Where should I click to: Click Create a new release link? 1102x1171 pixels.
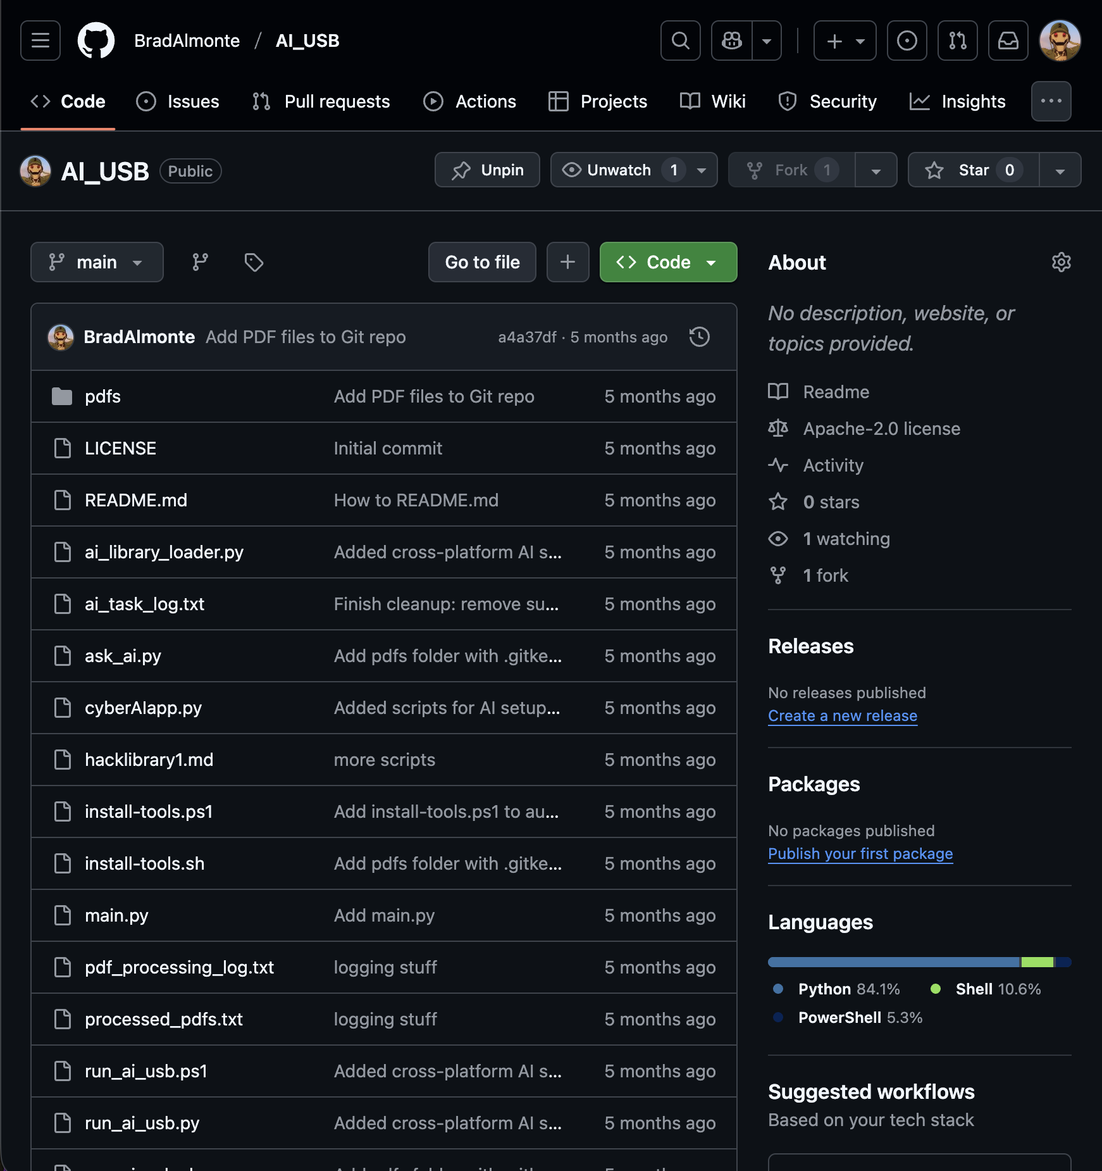coord(842,716)
